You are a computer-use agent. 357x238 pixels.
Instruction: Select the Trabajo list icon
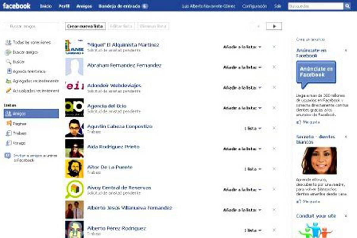pos(9,133)
